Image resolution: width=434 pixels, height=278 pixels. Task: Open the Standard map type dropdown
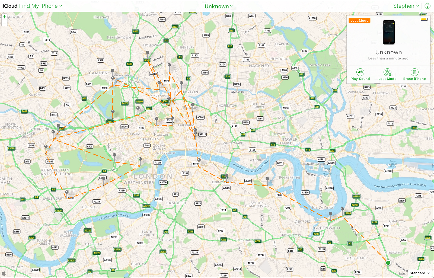(419, 273)
